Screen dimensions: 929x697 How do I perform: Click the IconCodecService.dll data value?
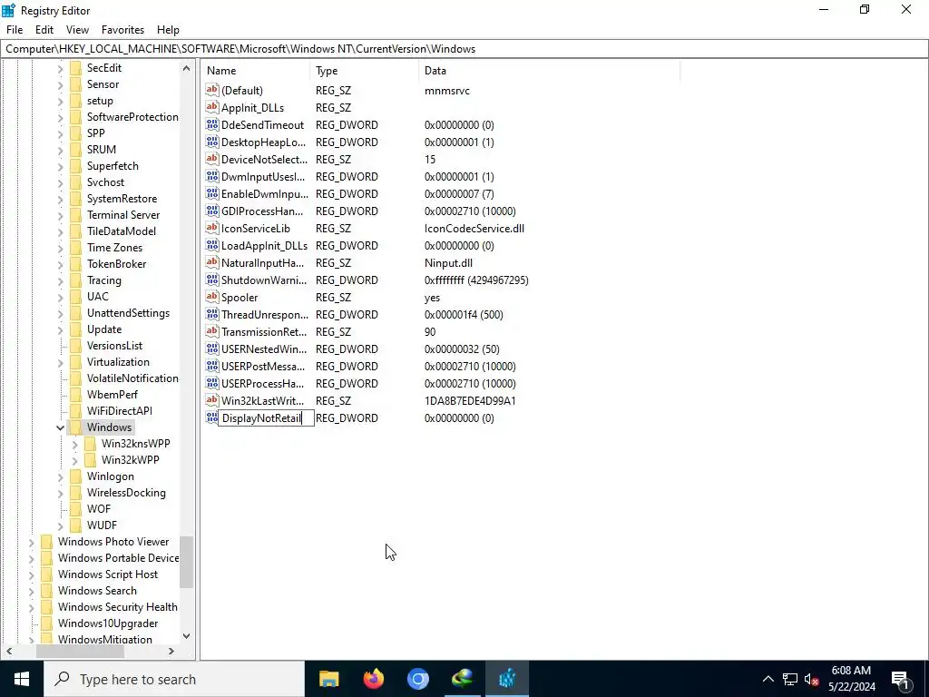[x=474, y=228]
